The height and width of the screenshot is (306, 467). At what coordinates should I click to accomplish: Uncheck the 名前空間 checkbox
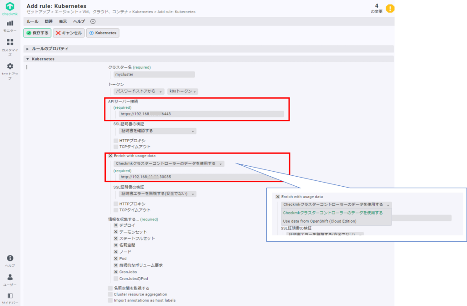point(116,245)
